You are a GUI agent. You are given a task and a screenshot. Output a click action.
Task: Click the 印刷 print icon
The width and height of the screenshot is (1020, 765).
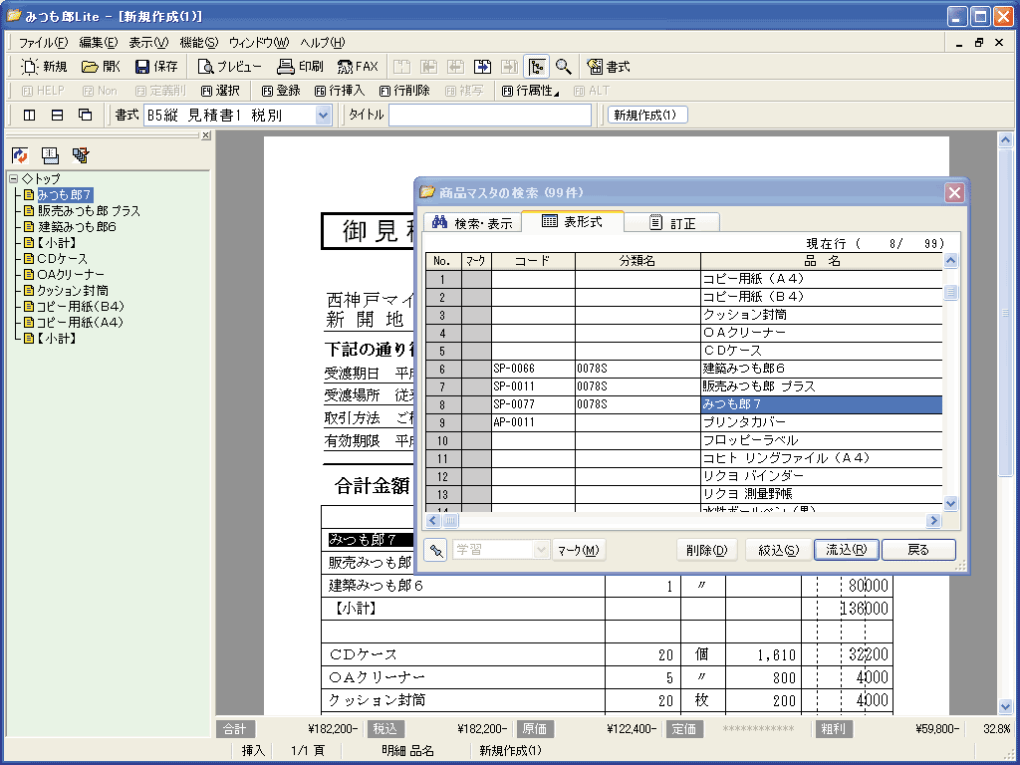[300, 67]
